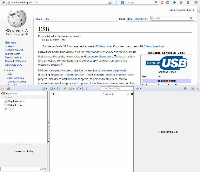
Task: Open Donate to Wikipedia link
Action: pyautogui.click(x=15, y=61)
